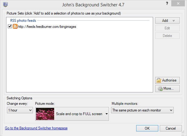Select the http://feeds.feedburner.com/bingimages entry
This screenshot has width=187, height=136.
[x=47, y=27]
